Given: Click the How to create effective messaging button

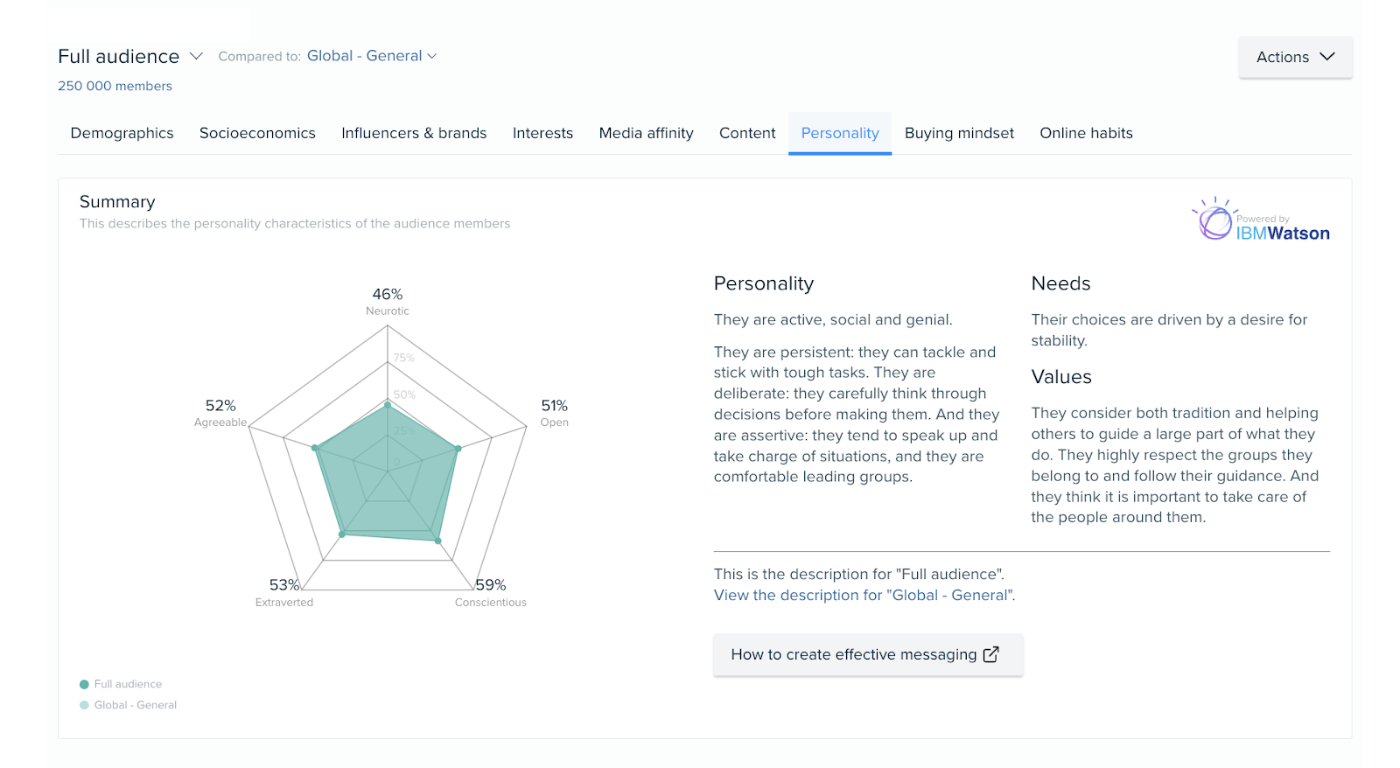Looking at the screenshot, I should [867, 653].
